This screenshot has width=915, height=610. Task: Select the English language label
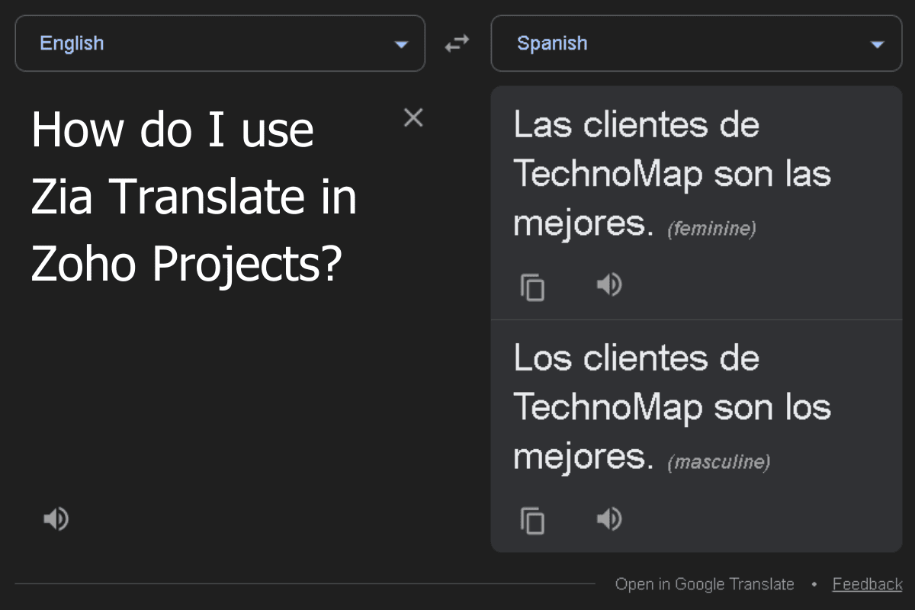point(72,43)
